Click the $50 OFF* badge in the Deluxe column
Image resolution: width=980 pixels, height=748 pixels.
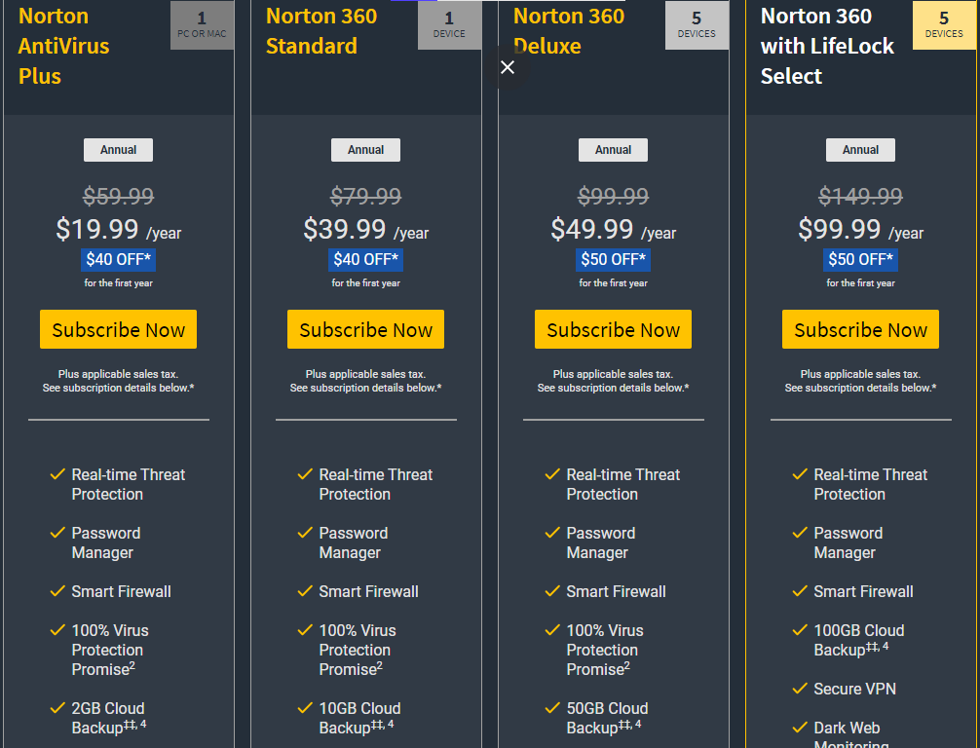[613, 260]
